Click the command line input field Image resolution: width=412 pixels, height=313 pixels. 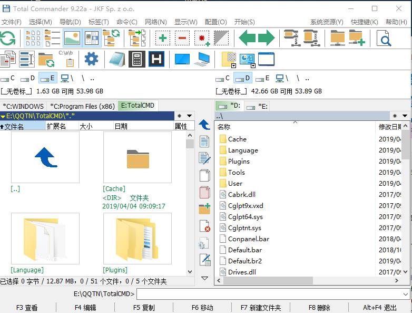click(x=269, y=294)
